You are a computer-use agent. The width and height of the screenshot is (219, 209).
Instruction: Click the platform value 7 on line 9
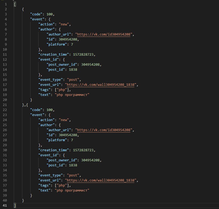[72, 45]
